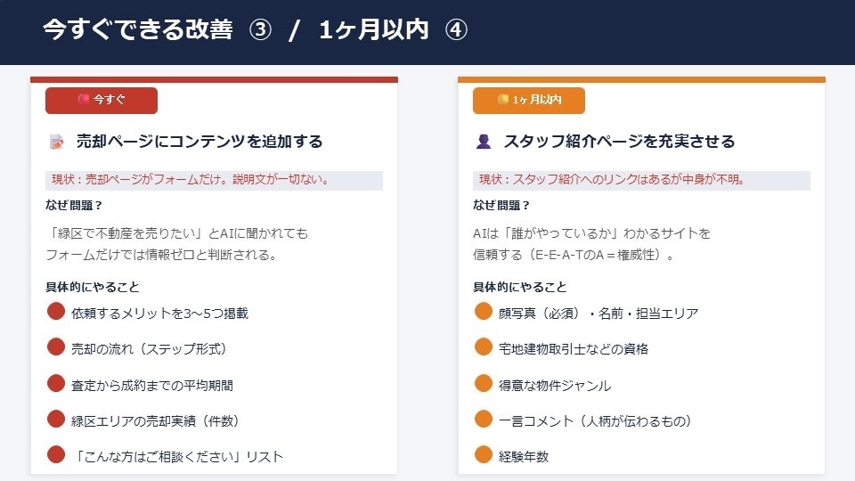The width and height of the screenshot is (855, 481).
Task: Select heading 売却ページにコンテンツを追加する
Action: [199, 142]
